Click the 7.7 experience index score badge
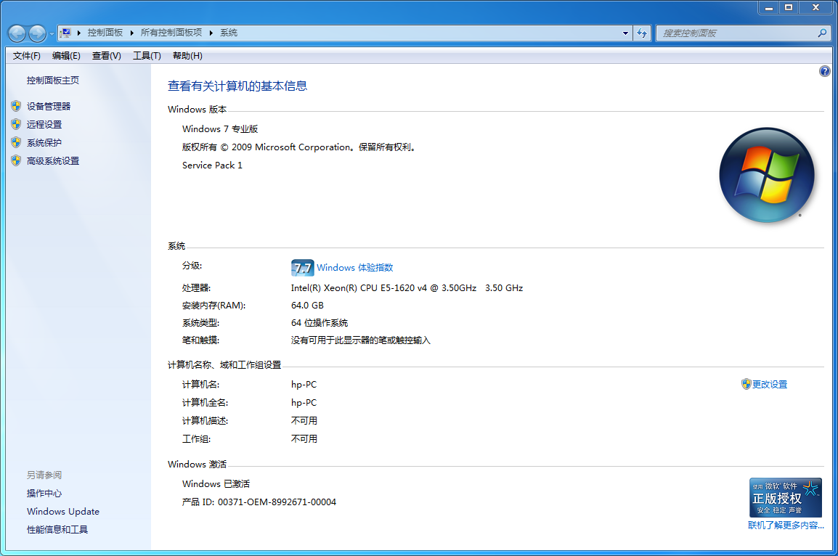 coord(303,268)
